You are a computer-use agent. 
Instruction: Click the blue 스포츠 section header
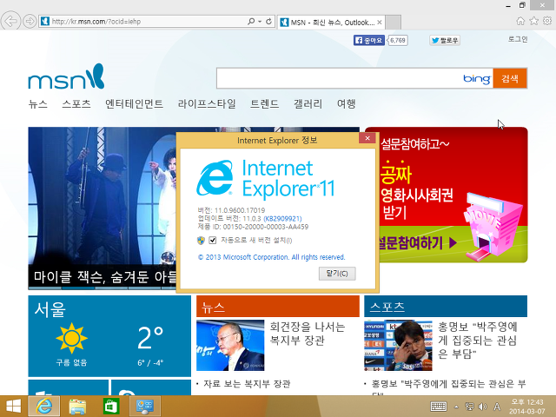(x=446, y=307)
